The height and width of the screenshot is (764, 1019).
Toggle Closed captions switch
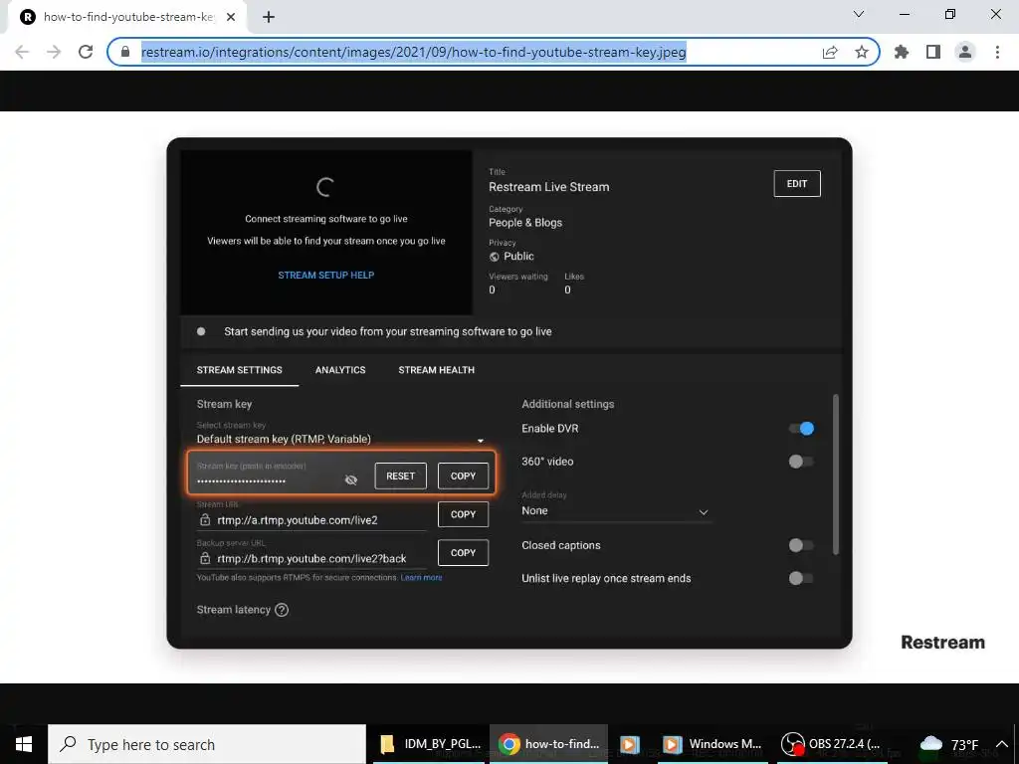801,545
